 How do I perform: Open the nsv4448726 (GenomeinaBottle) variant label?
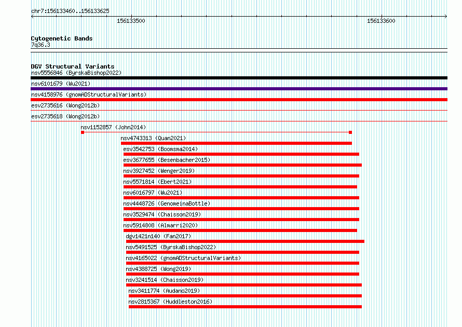click(x=167, y=203)
